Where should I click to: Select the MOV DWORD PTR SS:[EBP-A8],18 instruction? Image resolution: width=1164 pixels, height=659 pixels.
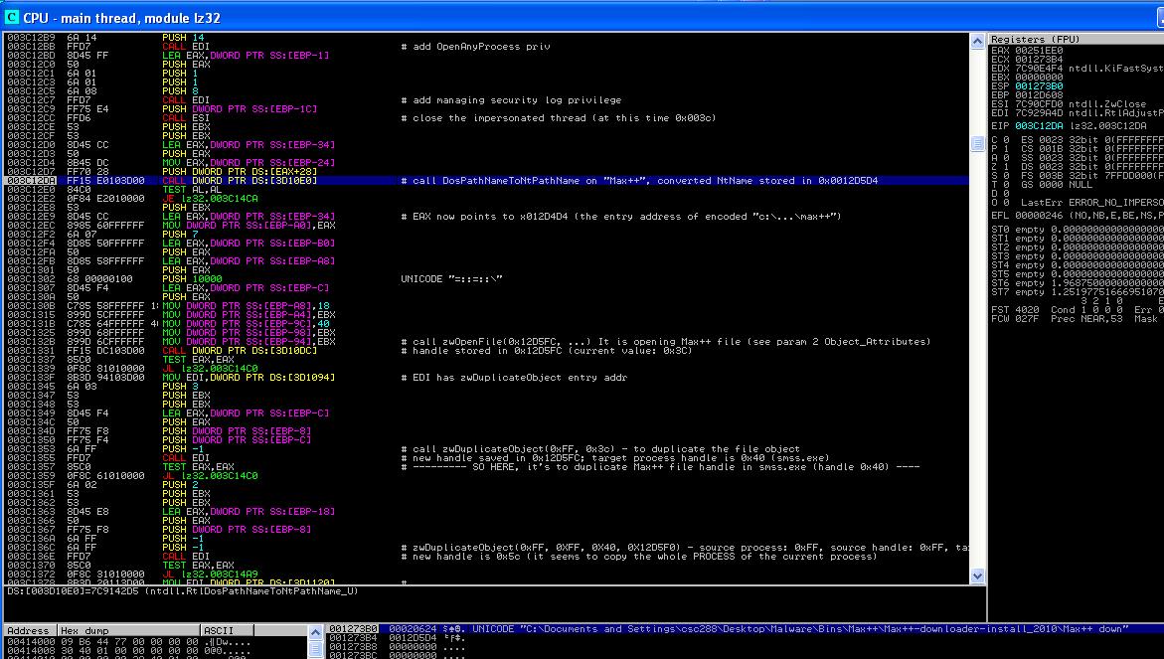tap(246, 306)
